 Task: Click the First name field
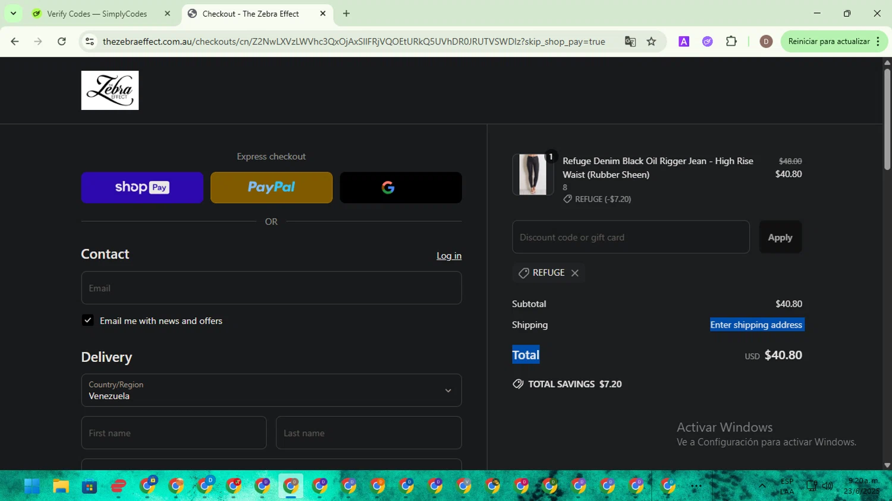click(x=174, y=433)
